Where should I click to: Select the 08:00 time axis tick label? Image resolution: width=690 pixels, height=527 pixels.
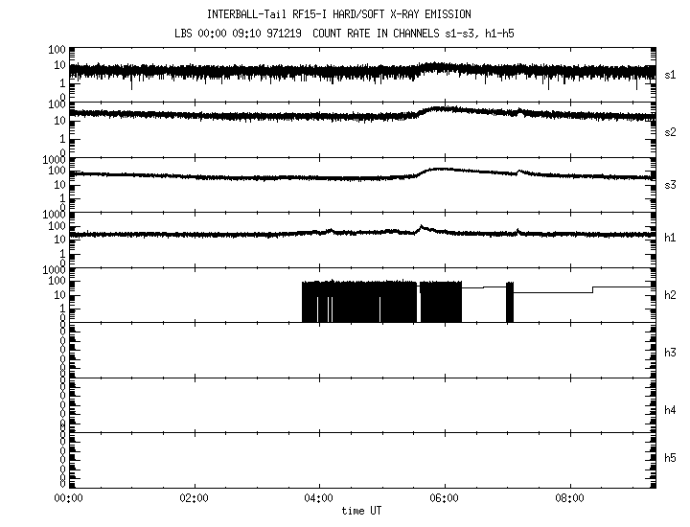[x=569, y=498]
